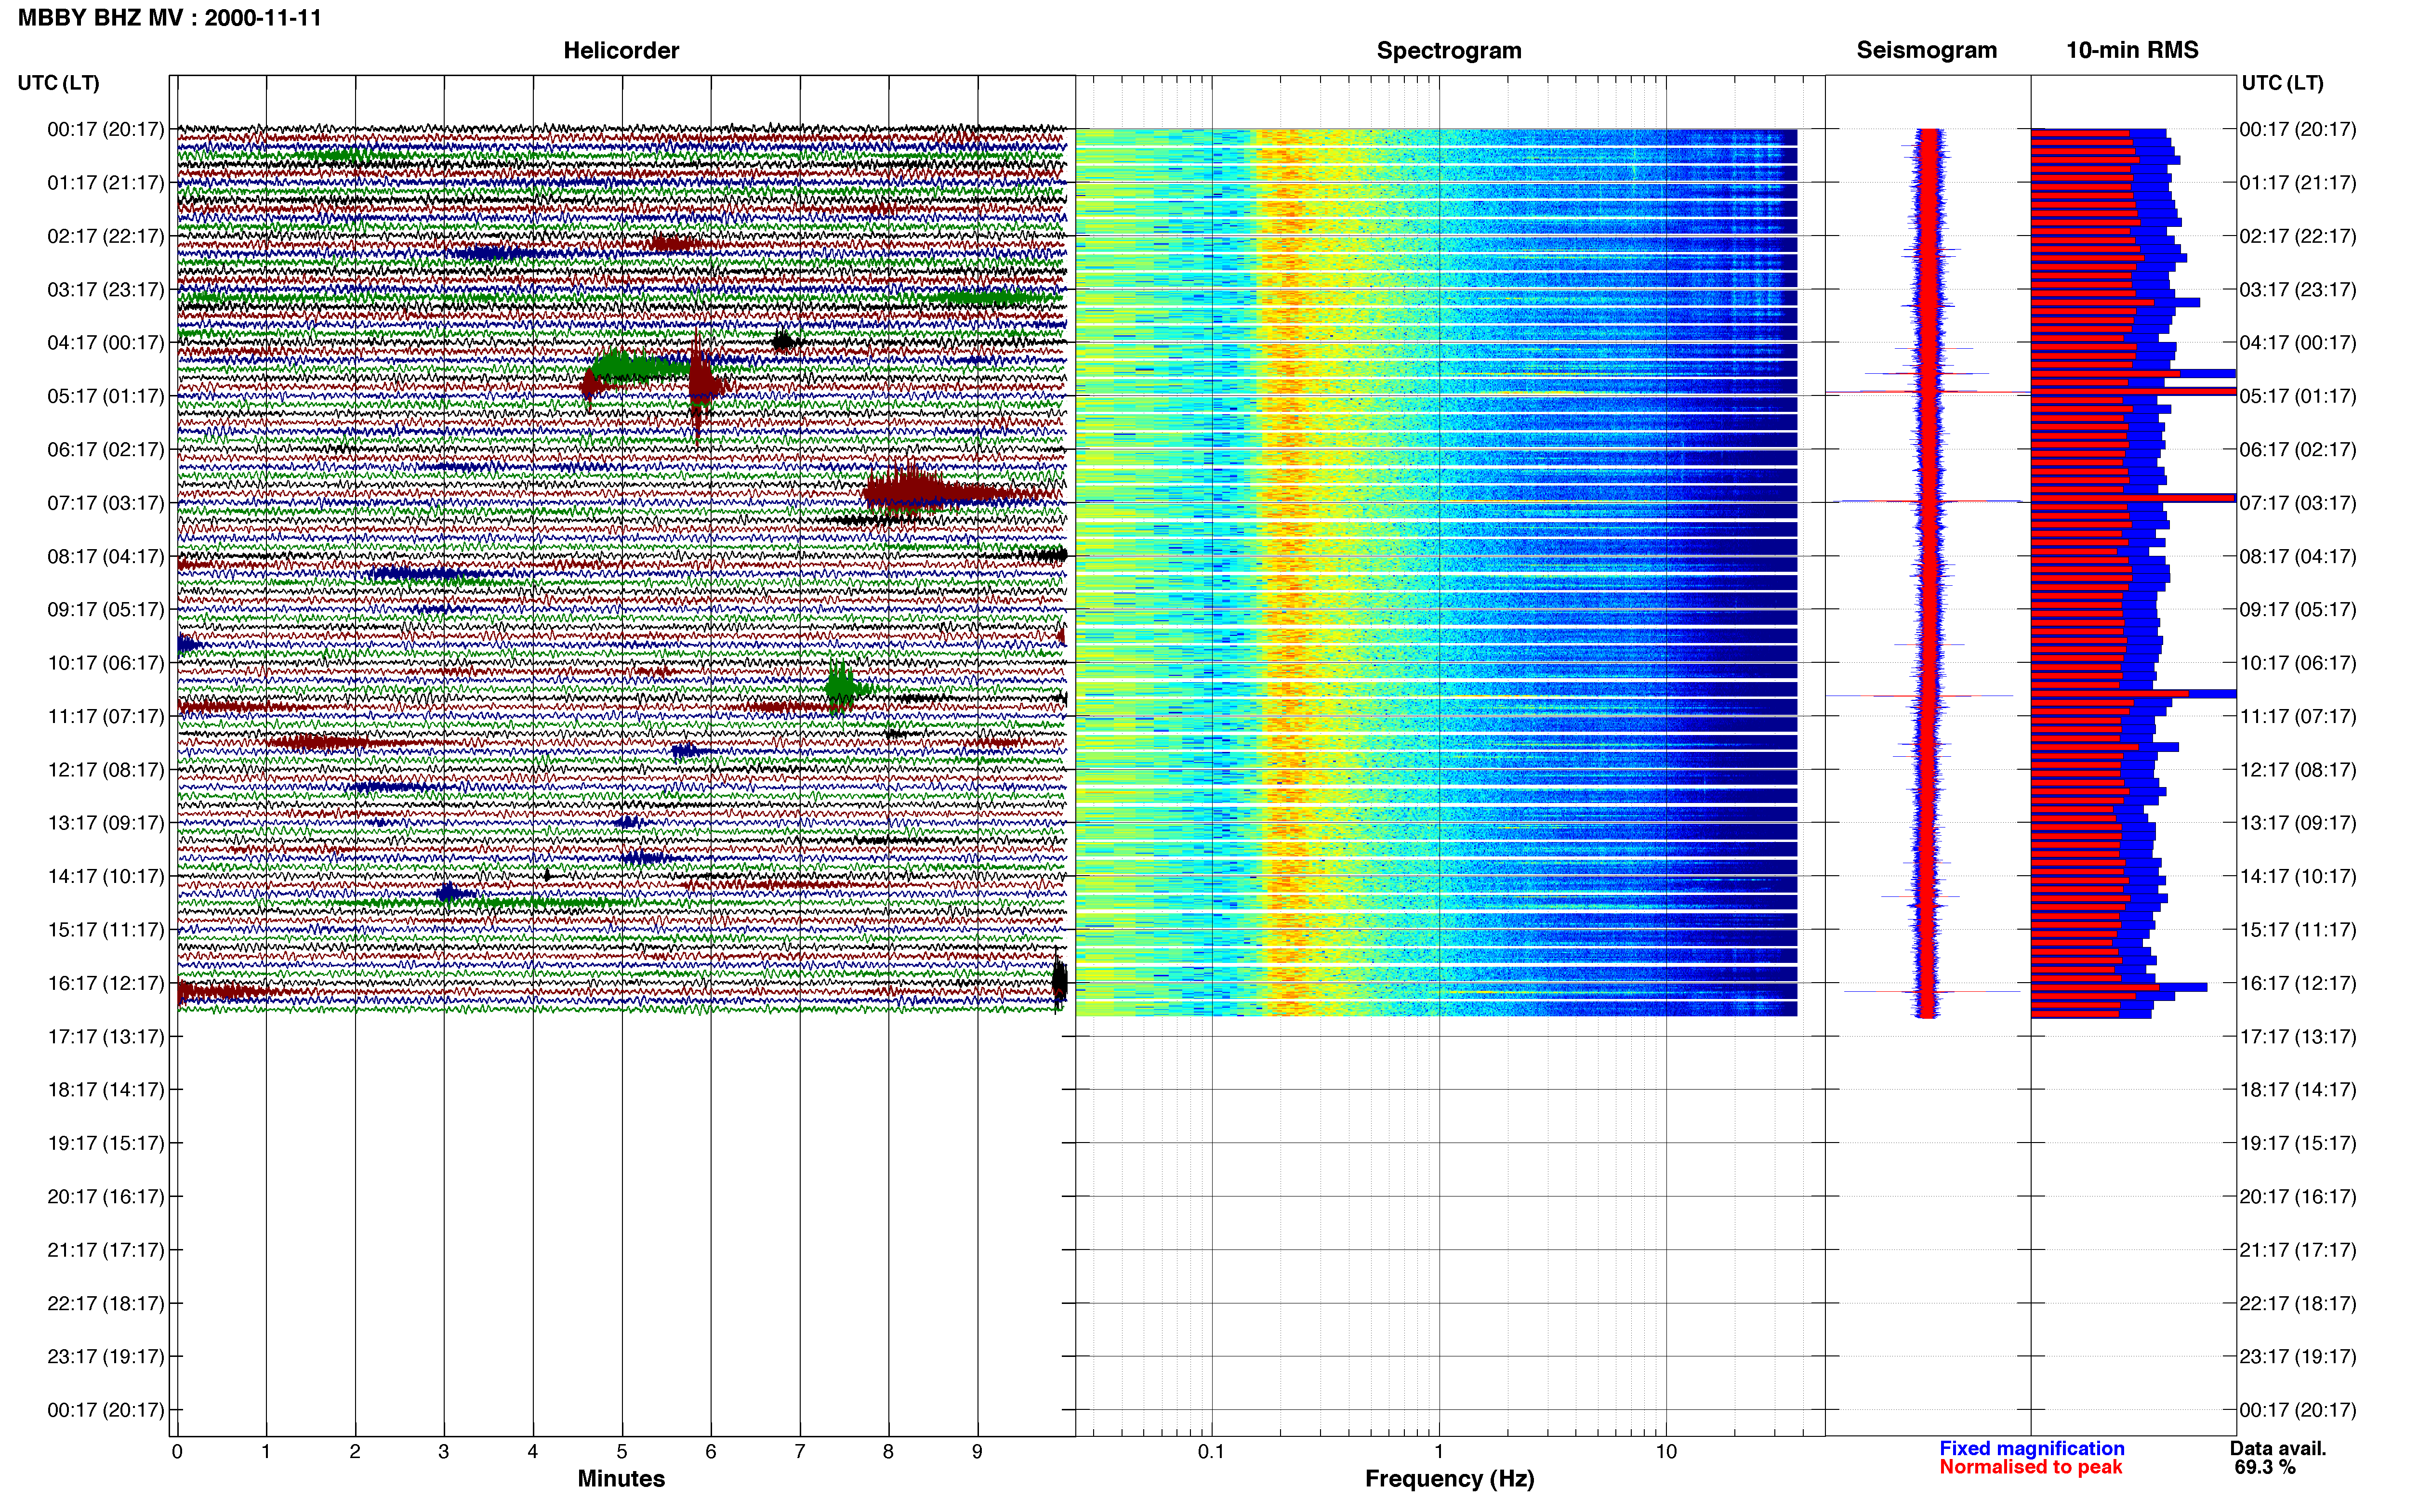
Task: Click the left '04:17 (00:17)' time label
Action: point(106,343)
